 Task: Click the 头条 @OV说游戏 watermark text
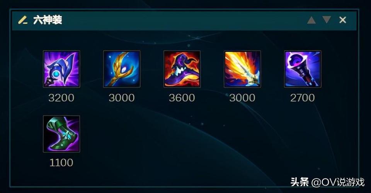(327, 182)
